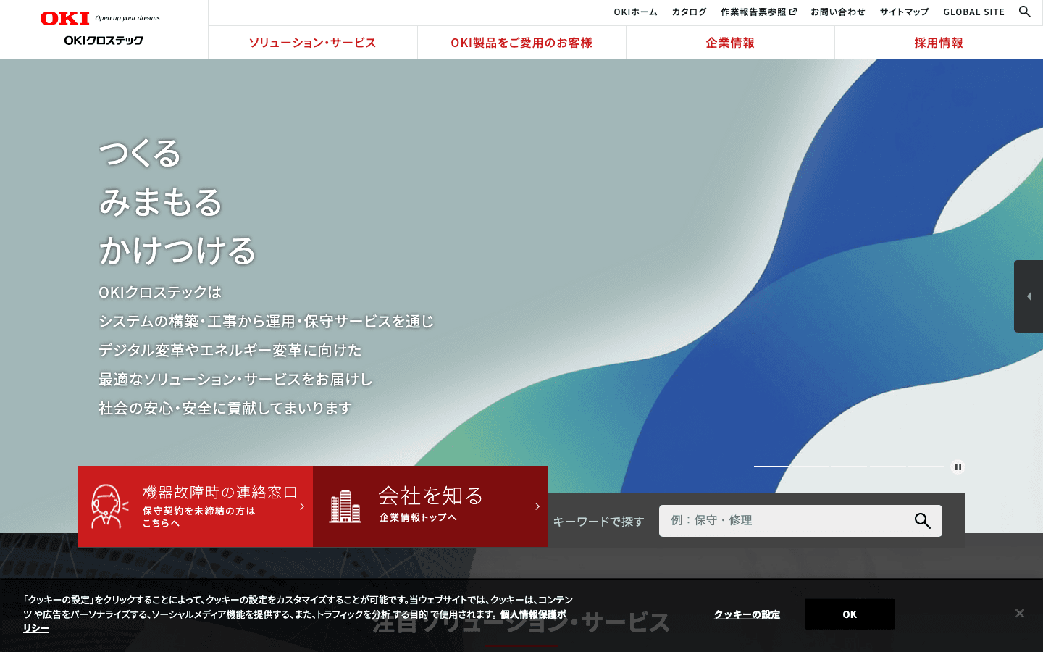Screen dimensions: 1043x652
Task: Expand the collapsed side panel arrow tab
Action: [1029, 296]
